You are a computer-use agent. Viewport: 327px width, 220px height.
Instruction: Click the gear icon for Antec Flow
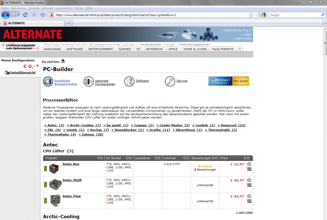[x=249, y=196]
